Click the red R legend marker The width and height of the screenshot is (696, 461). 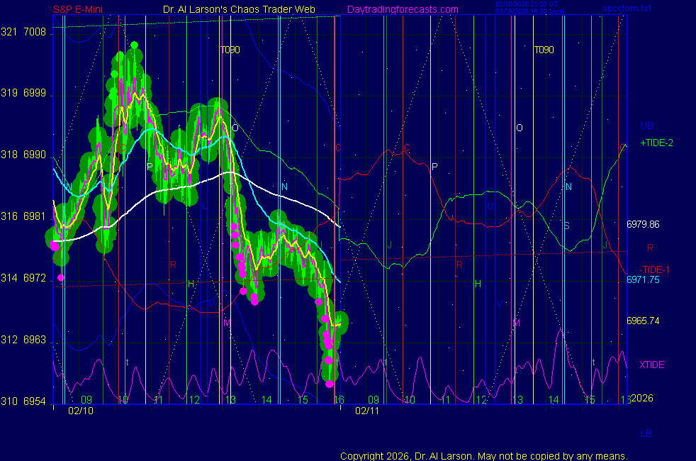(x=650, y=248)
